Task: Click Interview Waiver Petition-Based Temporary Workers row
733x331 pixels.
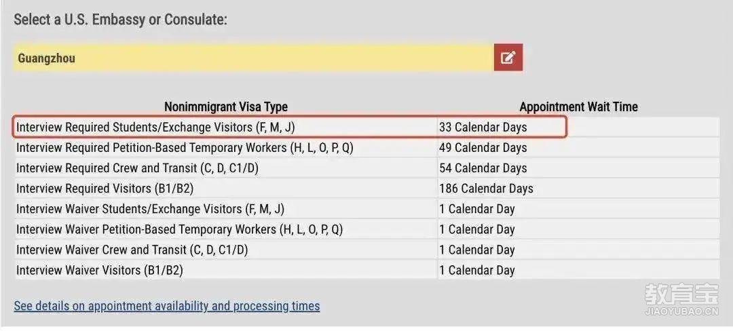Action: [x=367, y=229]
